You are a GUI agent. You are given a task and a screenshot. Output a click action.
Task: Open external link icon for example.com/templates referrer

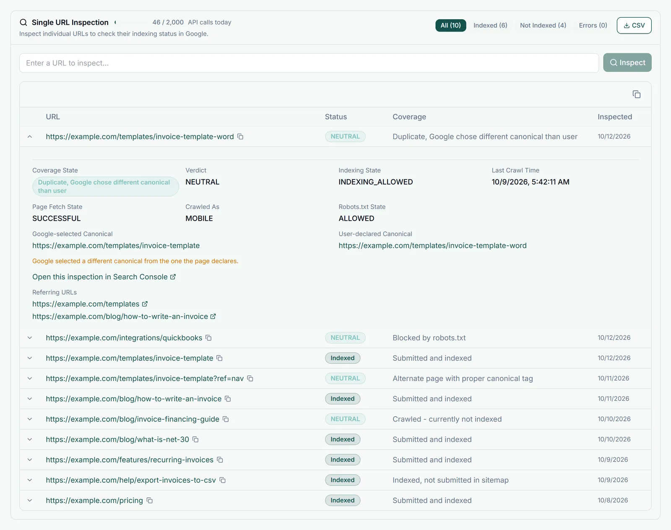145,304
